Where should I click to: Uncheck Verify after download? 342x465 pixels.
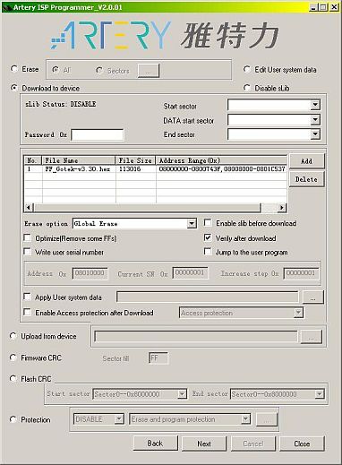click(x=208, y=237)
